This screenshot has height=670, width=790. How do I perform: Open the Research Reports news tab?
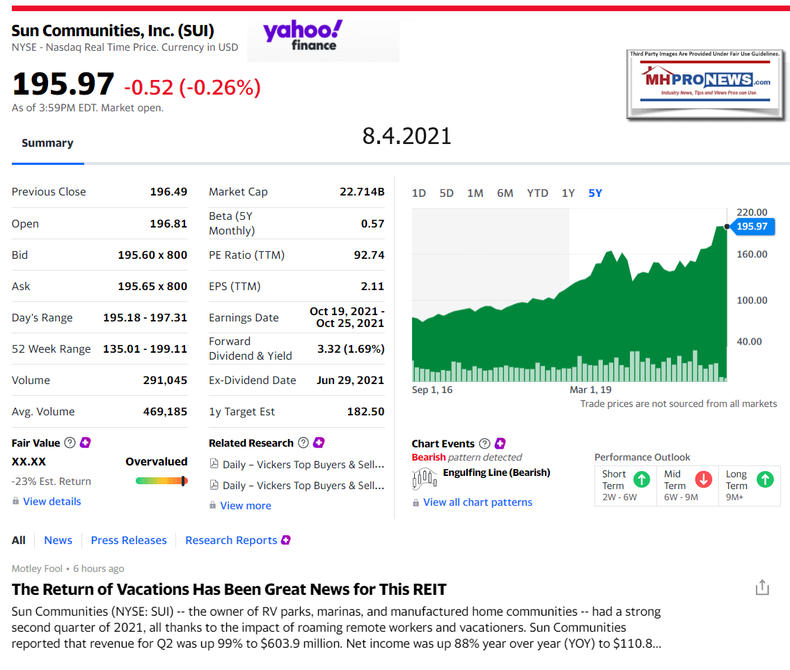pyautogui.click(x=231, y=540)
